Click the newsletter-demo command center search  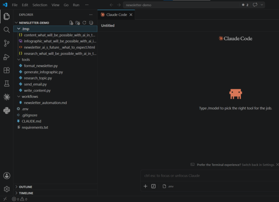point(181,5)
